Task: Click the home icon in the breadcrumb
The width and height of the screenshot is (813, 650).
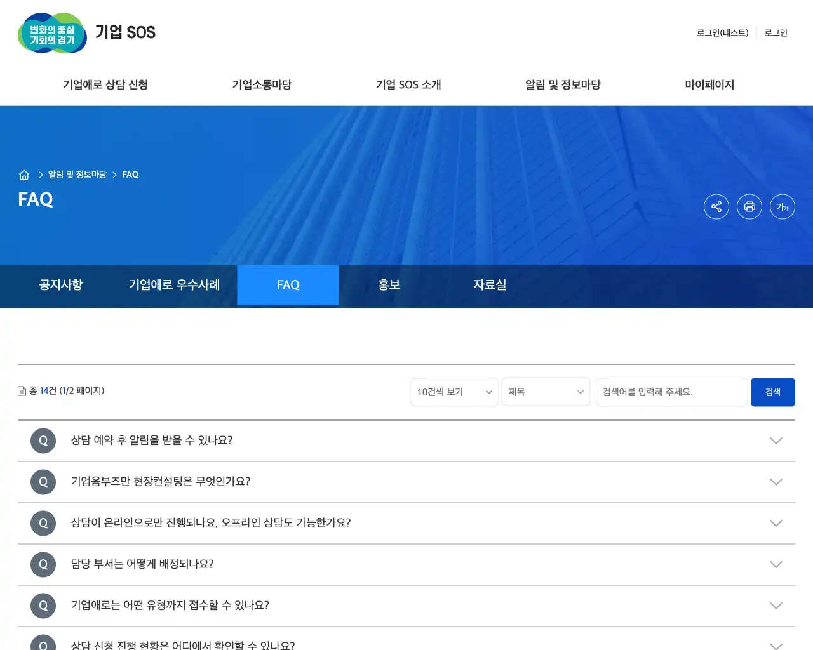Action: point(24,175)
